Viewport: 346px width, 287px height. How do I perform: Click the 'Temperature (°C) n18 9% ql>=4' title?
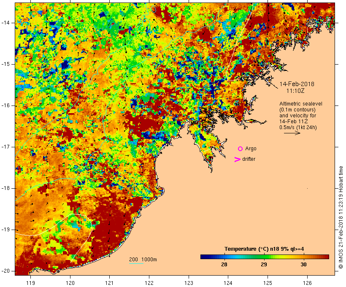(264, 249)
